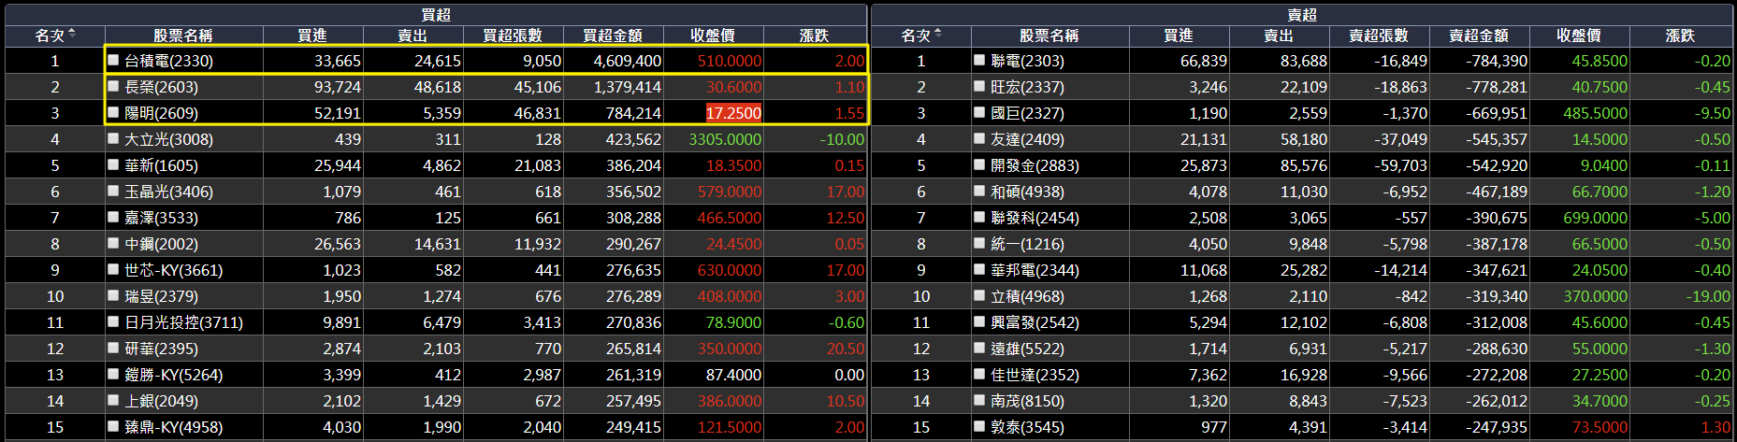The image size is (1737, 442).
Task: Tick the checkbox for 陽明(2609)
Action: (113, 112)
